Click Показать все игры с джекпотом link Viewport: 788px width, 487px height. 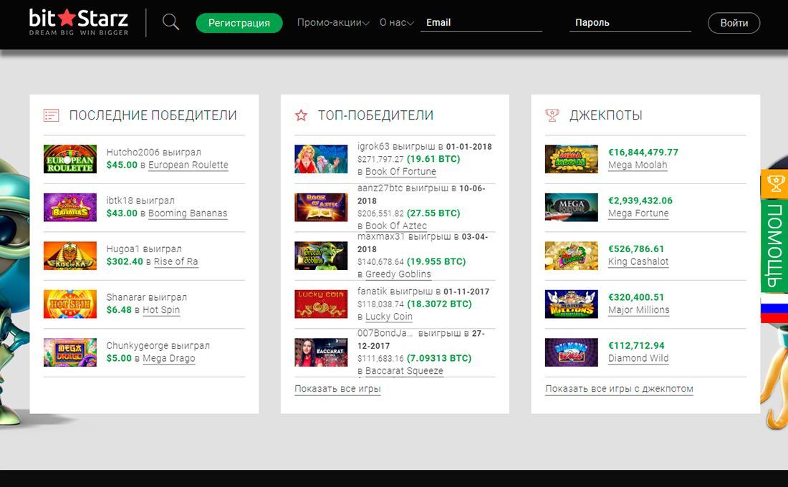pyautogui.click(x=619, y=388)
